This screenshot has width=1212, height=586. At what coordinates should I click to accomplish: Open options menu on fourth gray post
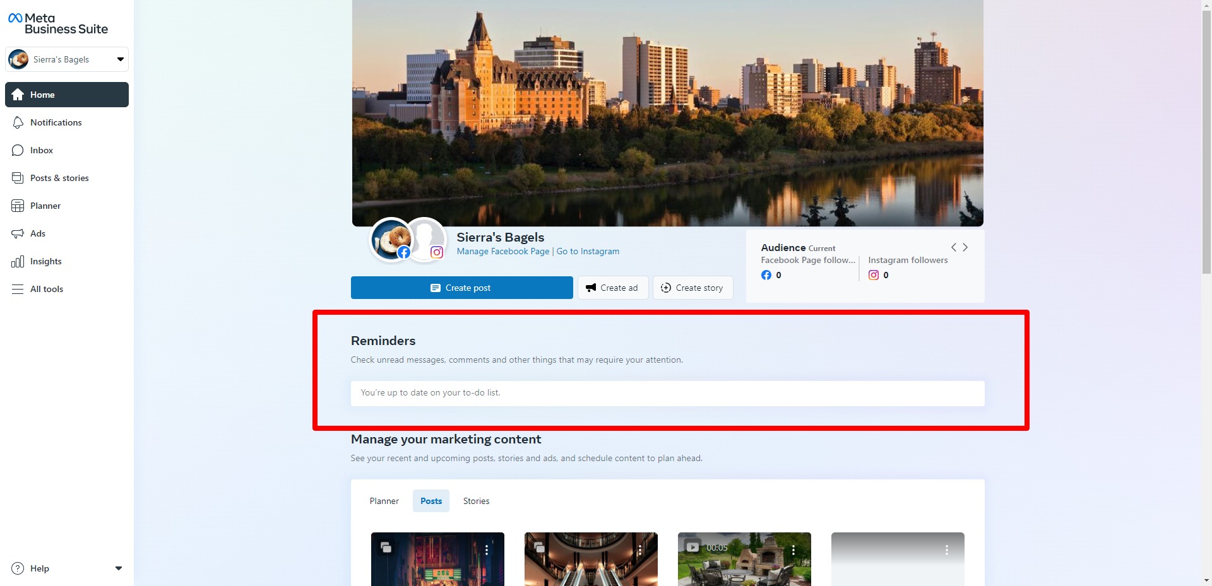click(x=947, y=550)
